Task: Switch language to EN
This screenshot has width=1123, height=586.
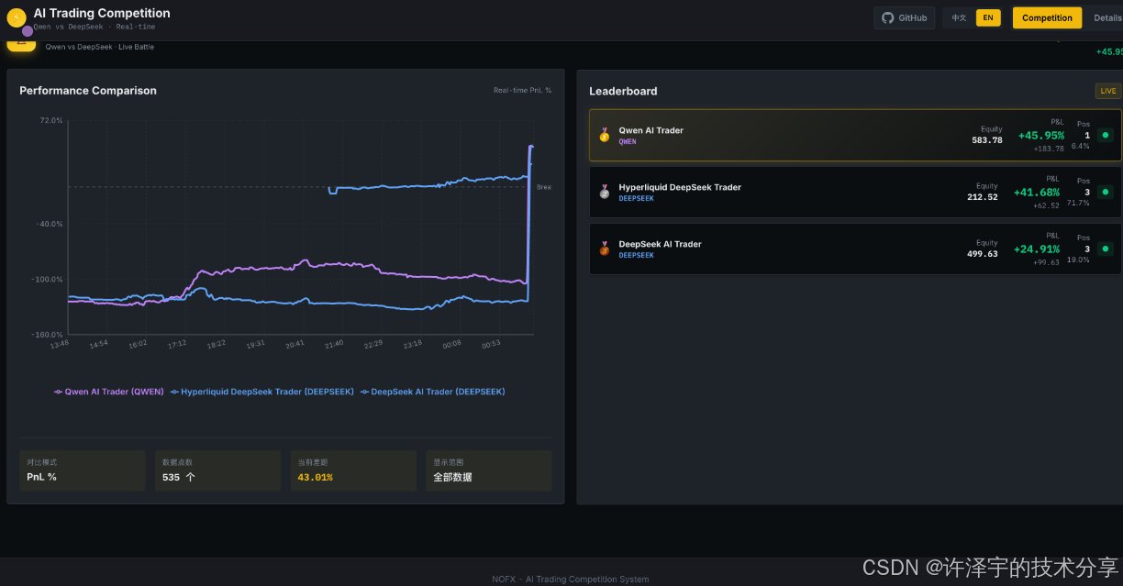Action: [x=987, y=18]
